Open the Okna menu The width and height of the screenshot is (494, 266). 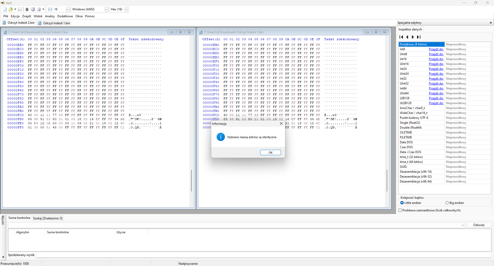coord(79,16)
